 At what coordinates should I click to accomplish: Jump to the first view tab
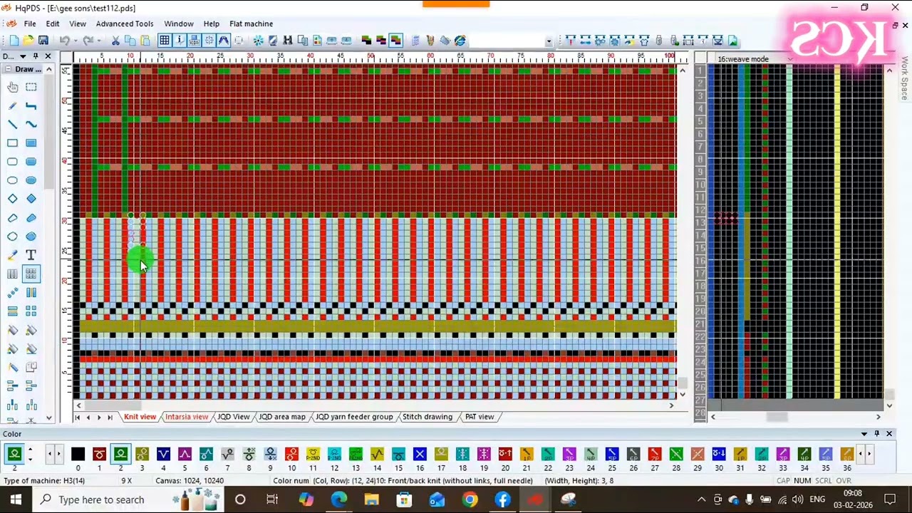(77, 417)
